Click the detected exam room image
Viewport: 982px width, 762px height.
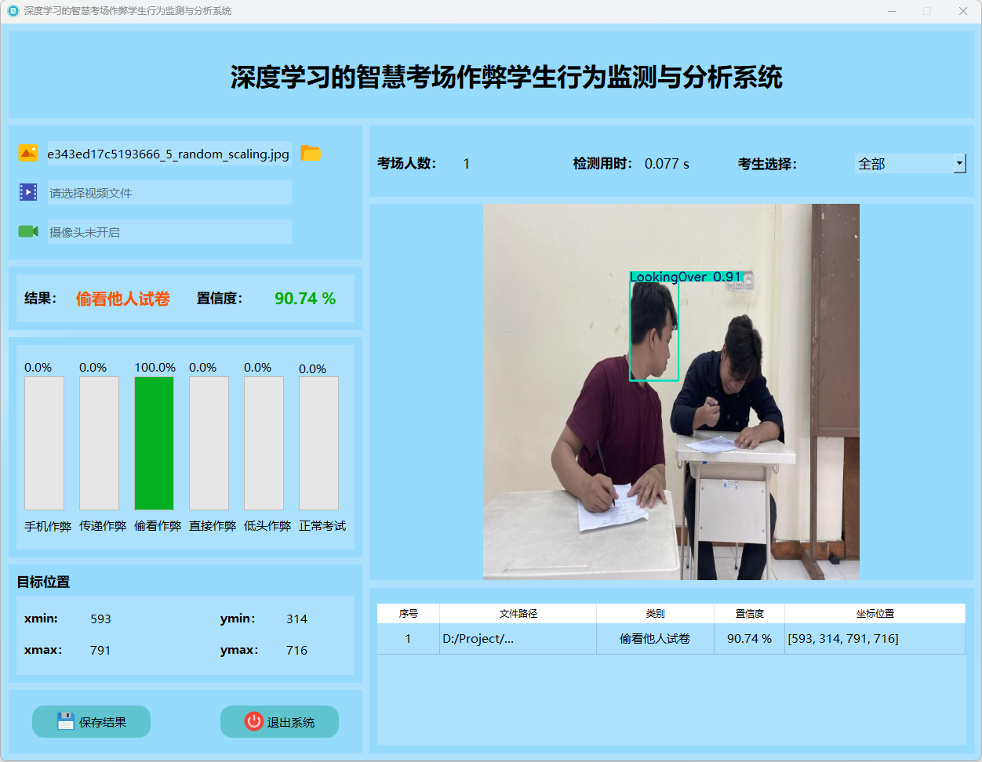tap(671, 392)
